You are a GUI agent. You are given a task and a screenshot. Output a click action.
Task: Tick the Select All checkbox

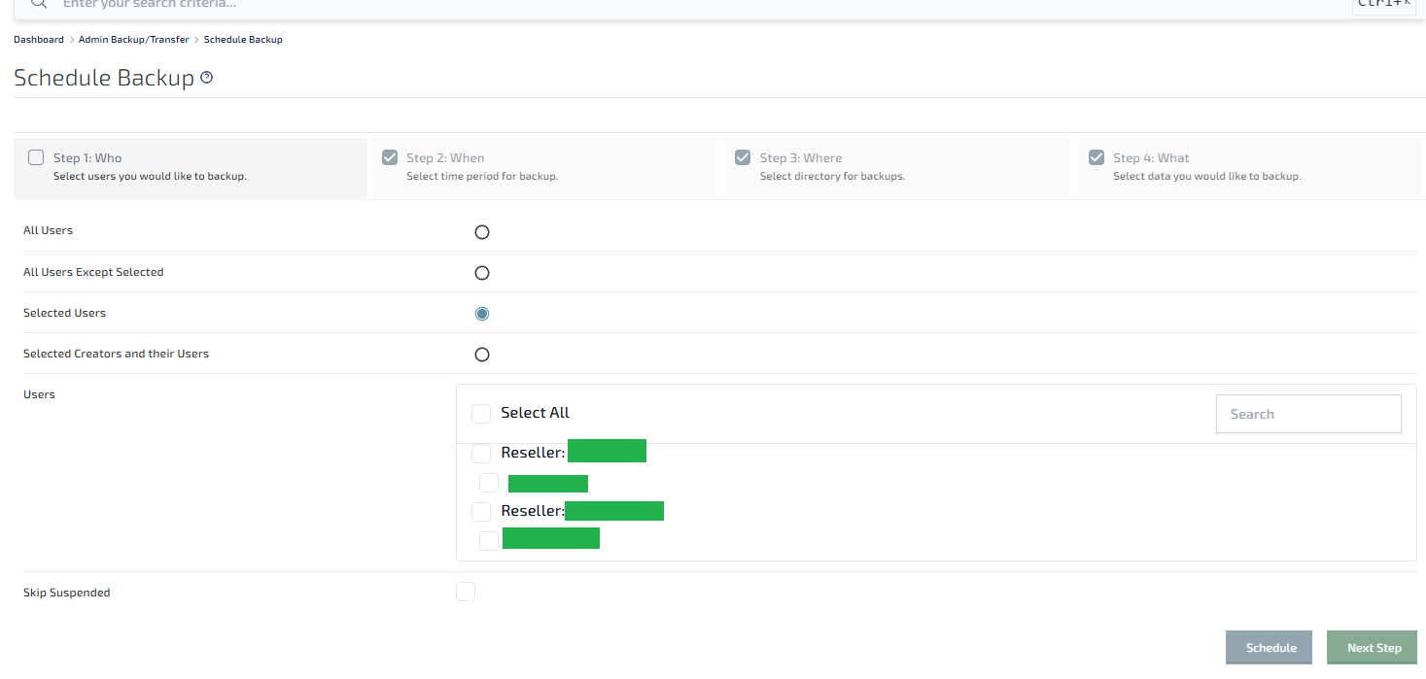click(x=481, y=414)
